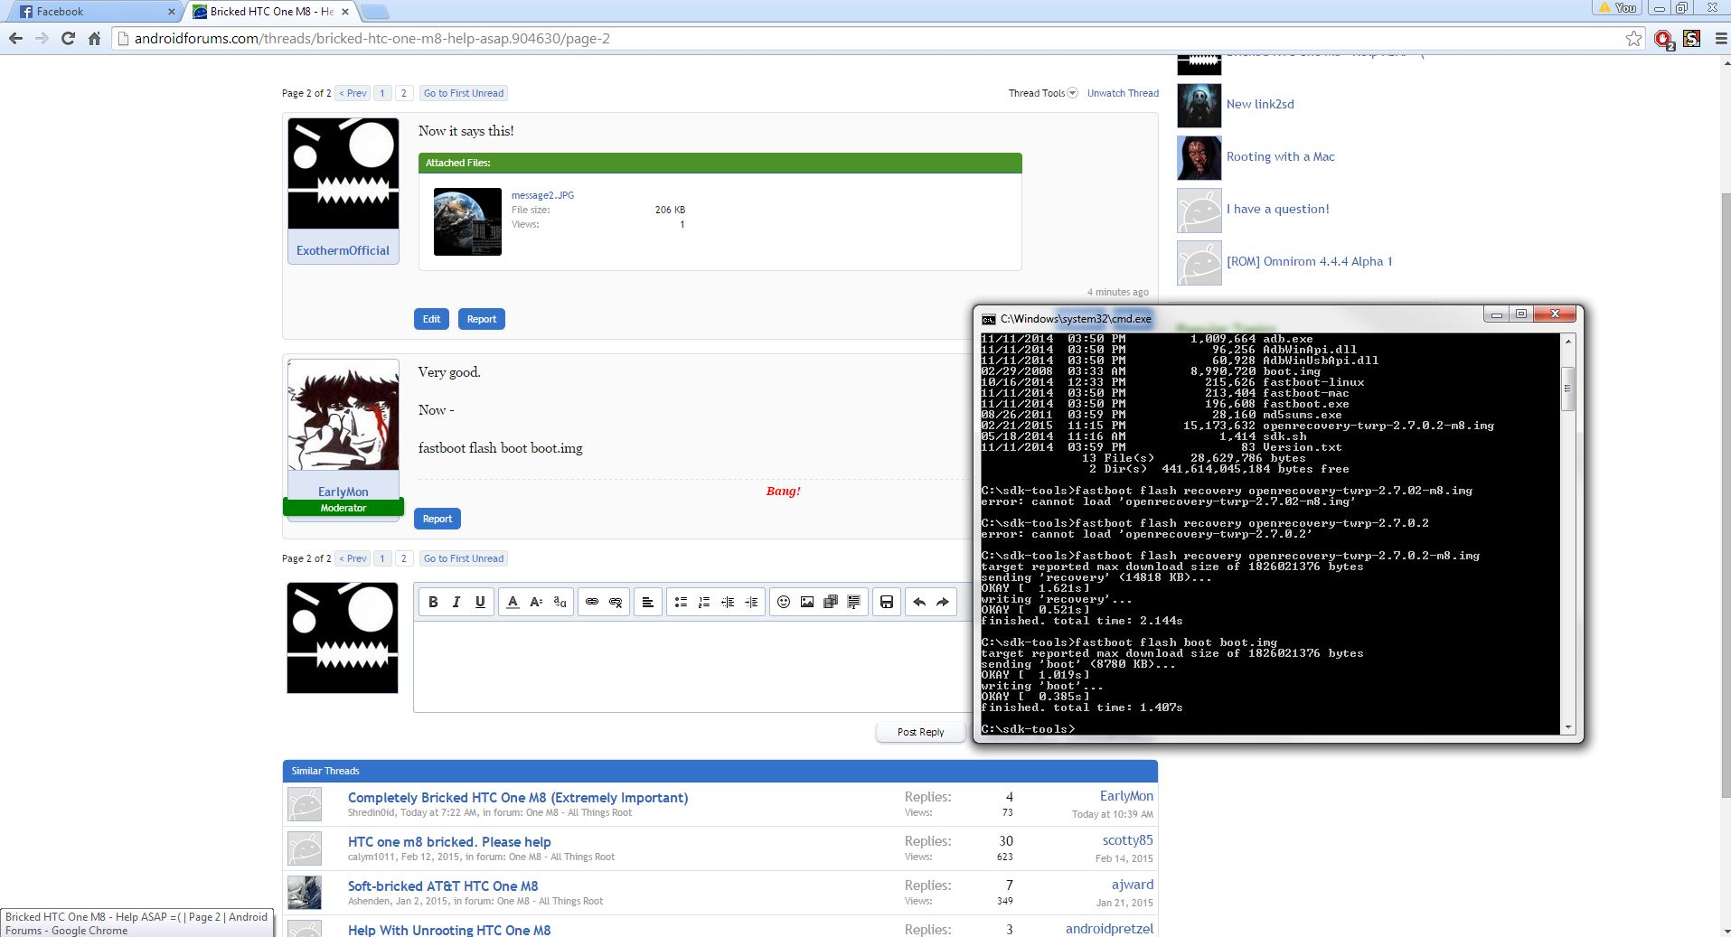This screenshot has width=1731, height=937.
Task: Open the message2.JPG attachment thumbnail
Action: 467,221
